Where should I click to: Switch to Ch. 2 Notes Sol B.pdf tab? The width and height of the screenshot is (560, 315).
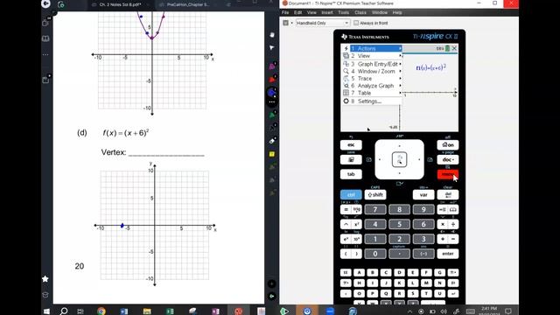121,4
